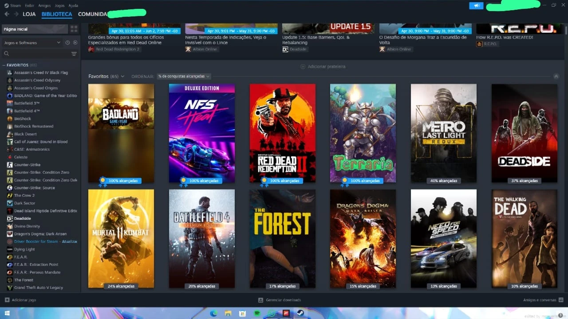This screenshot has width=568, height=319.
Task: Open the Exibir menu
Action: click(x=30, y=5)
